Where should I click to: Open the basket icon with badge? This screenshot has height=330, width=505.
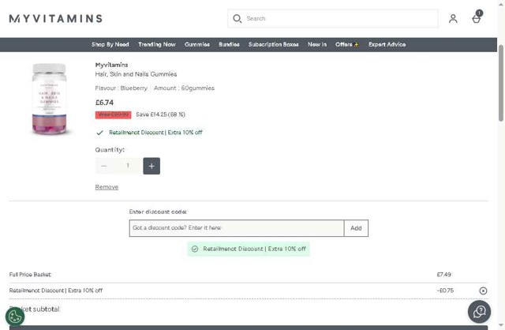(477, 17)
